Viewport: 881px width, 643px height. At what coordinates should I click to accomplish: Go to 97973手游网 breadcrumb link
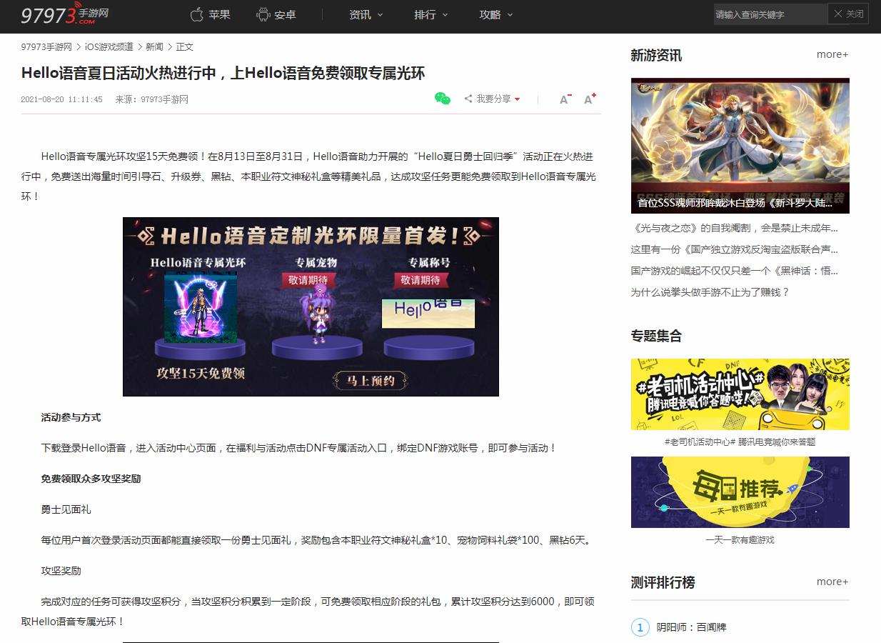coord(46,46)
